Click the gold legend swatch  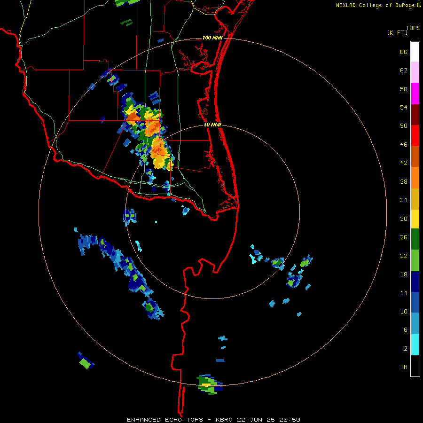415,198
